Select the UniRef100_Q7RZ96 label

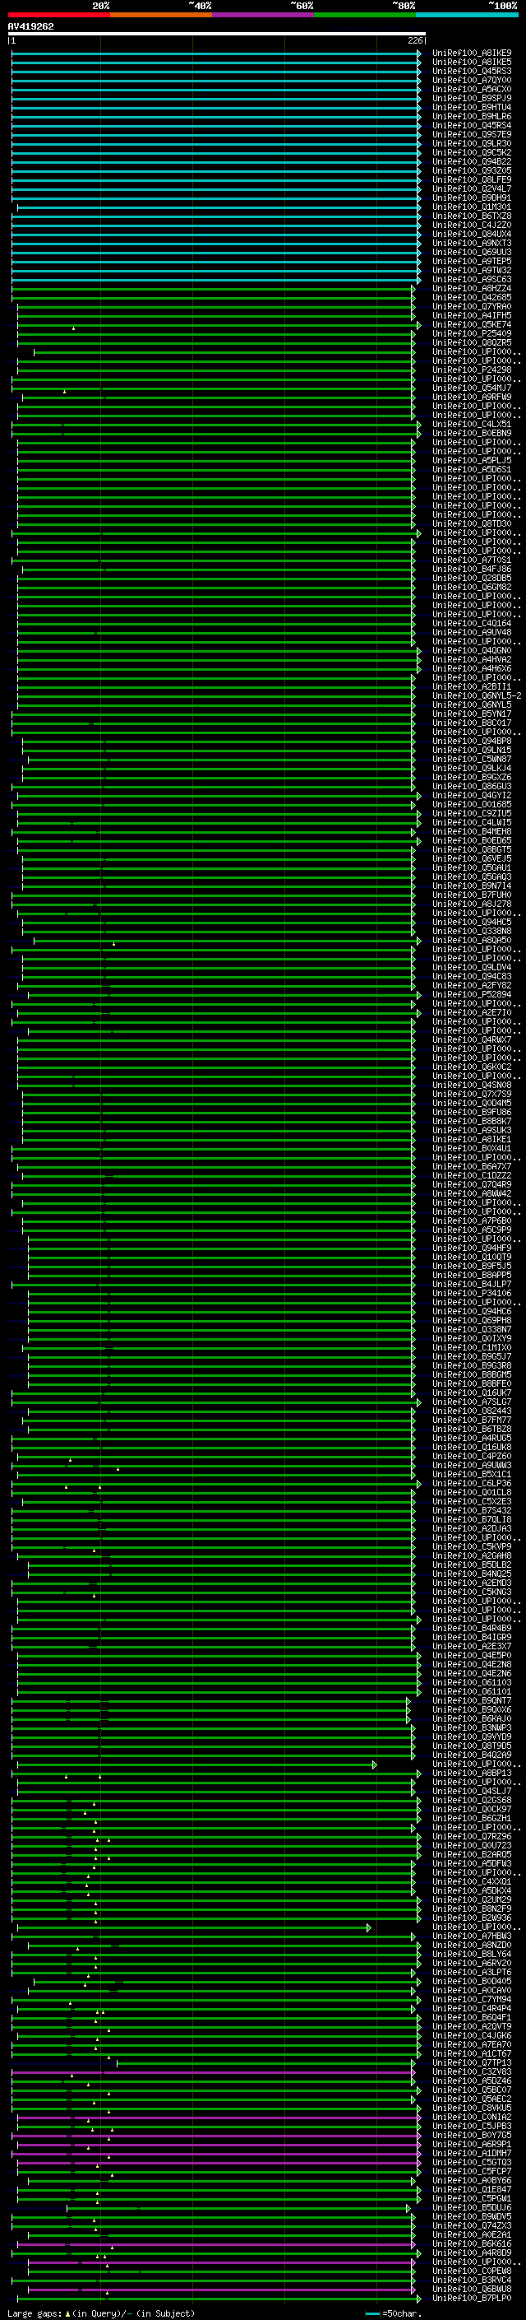pos(472,1836)
